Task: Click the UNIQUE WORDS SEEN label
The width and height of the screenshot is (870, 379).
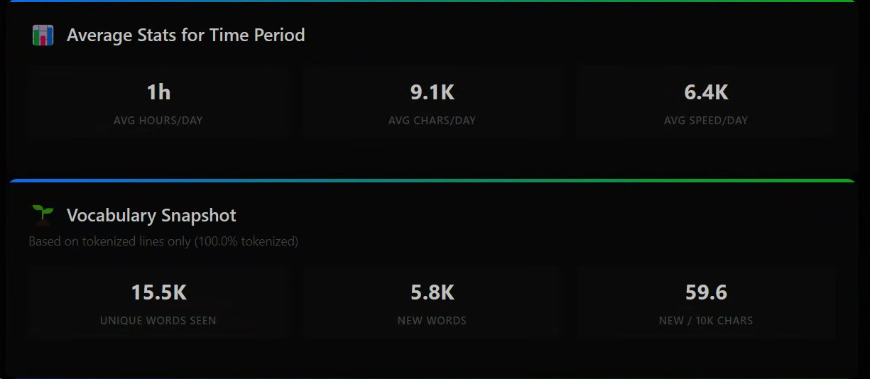Action: point(158,321)
